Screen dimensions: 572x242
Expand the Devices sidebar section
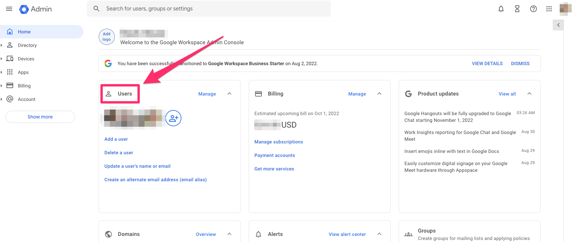[x=2, y=59]
